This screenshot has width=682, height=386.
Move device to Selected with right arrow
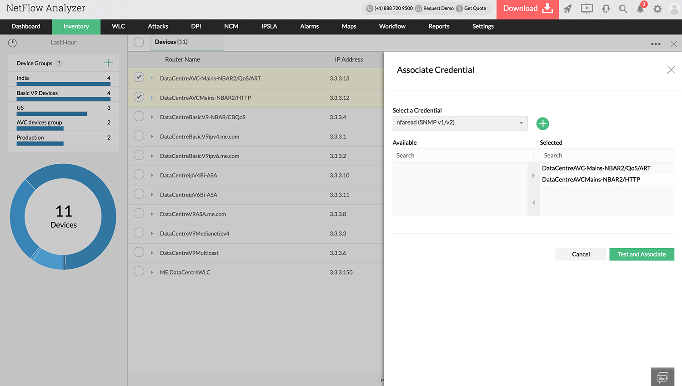533,176
